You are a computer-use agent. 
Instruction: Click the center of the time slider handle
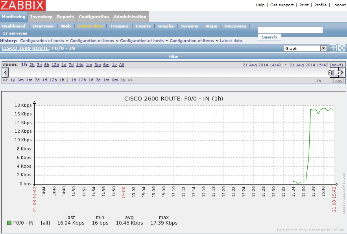point(334,72)
